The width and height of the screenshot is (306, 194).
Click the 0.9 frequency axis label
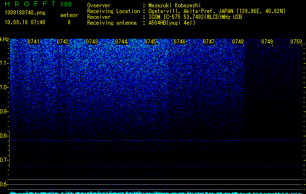4,112
